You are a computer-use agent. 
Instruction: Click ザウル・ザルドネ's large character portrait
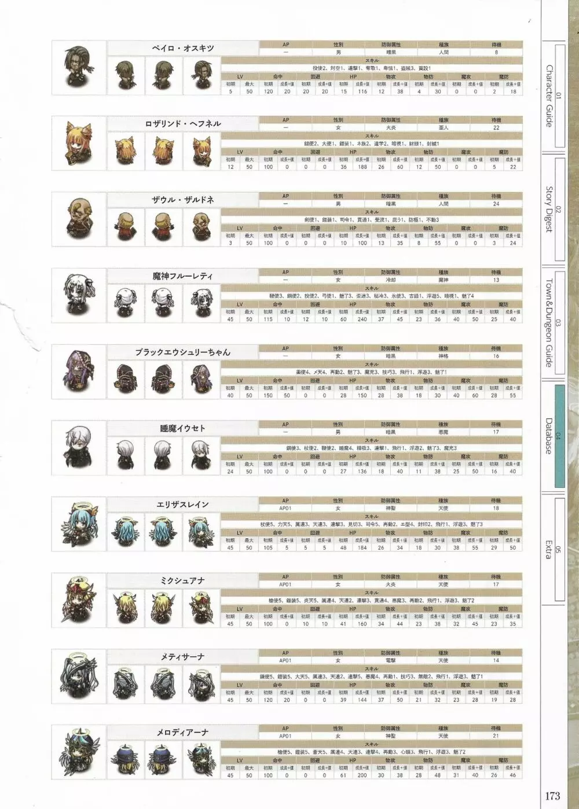79,220
